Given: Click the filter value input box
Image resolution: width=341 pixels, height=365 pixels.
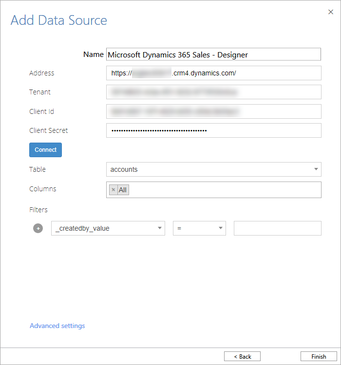Looking at the screenshot, I should 278,228.
